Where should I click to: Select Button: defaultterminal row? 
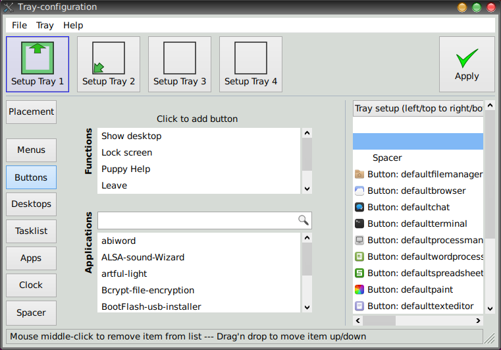tap(418, 223)
